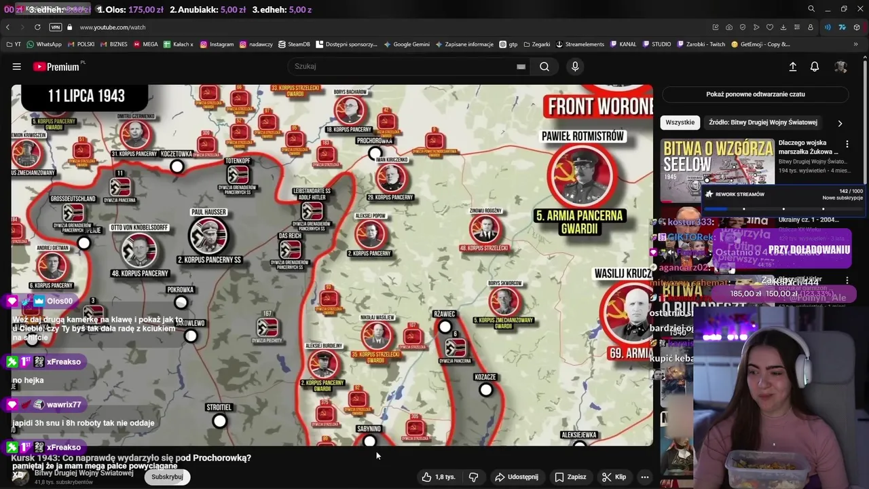Open the KANAL Twitch bookmark
869x489 pixels.
pyautogui.click(x=623, y=44)
